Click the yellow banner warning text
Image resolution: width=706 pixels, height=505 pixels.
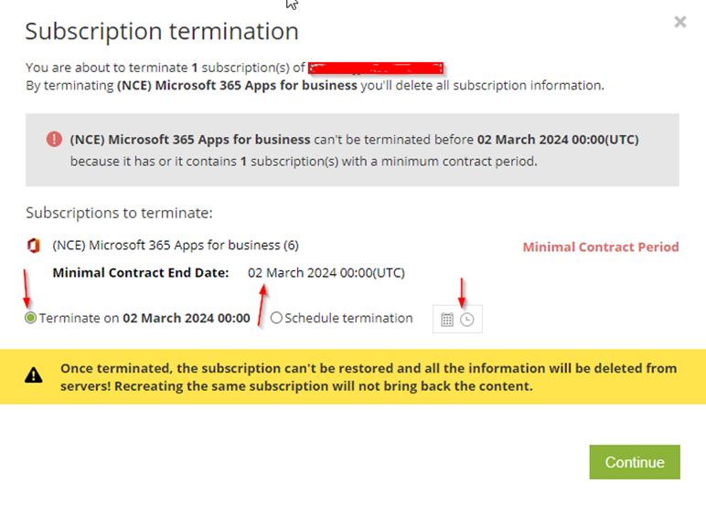(x=369, y=377)
